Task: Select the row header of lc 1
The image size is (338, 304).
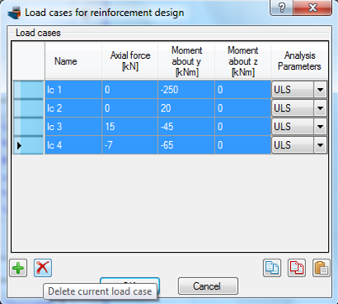Action: click(29, 90)
